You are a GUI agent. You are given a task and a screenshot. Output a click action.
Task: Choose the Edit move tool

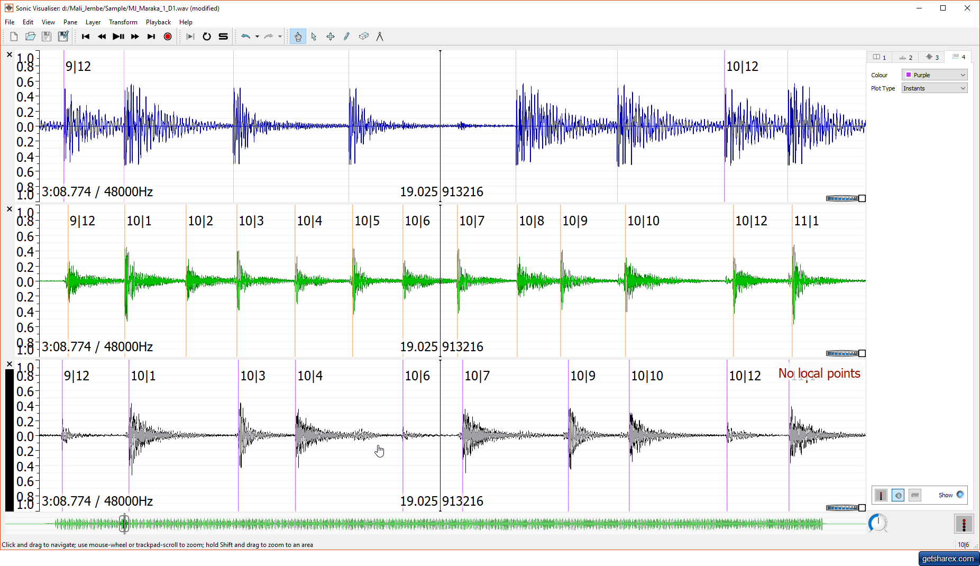[x=331, y=36]
